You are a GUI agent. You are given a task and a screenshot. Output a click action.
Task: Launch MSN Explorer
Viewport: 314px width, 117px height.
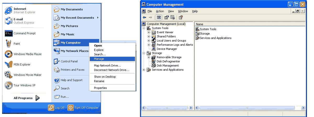pyautogui.click(x=18, y=64)
